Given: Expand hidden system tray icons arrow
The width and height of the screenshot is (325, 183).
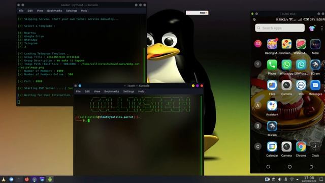Looking at the screenshot, I should pyautogui.click(x=297, y=179).
